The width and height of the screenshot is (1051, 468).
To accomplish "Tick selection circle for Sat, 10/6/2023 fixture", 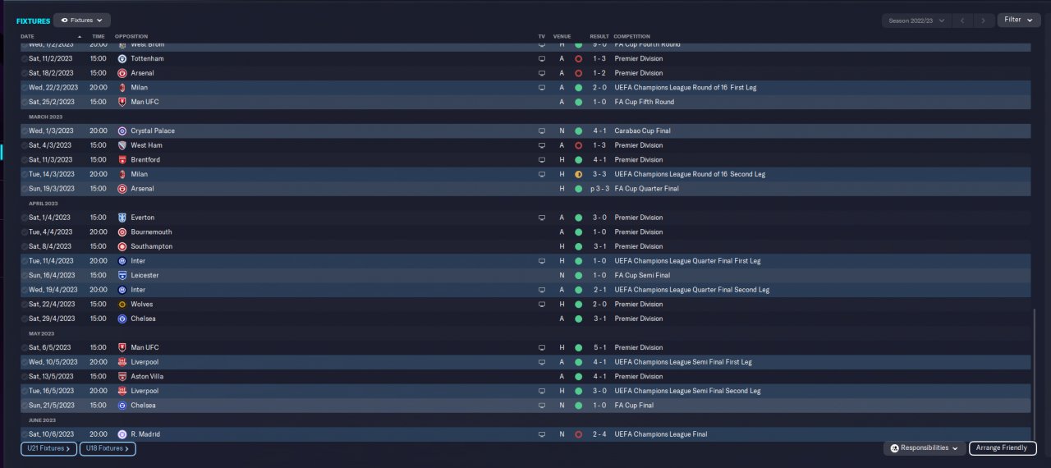I will pos(25,434).
